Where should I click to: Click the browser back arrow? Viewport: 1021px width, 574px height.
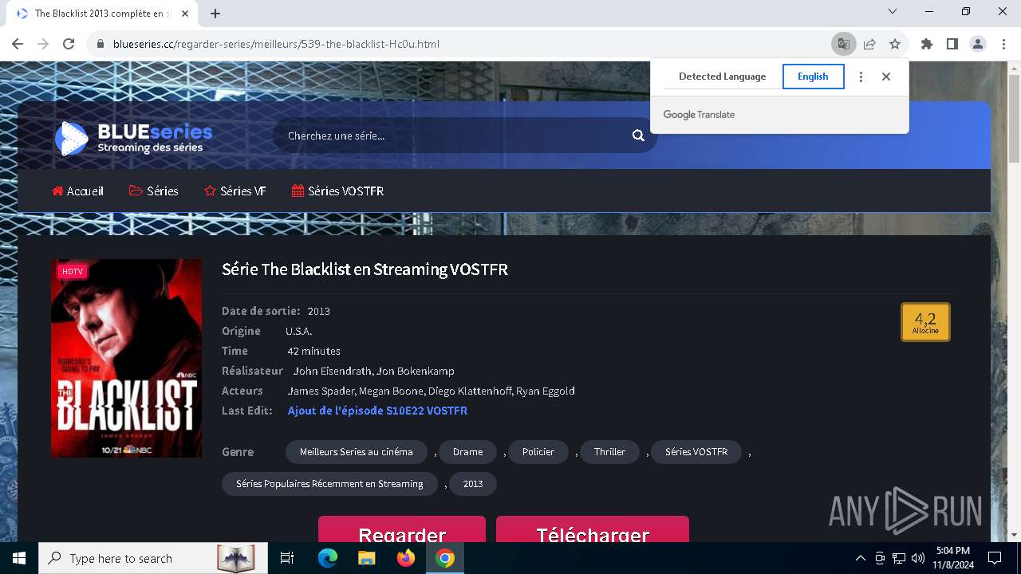(18, 44)
